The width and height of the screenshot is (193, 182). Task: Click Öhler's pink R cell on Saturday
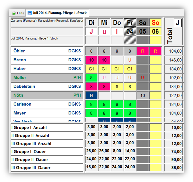(143, 51)
